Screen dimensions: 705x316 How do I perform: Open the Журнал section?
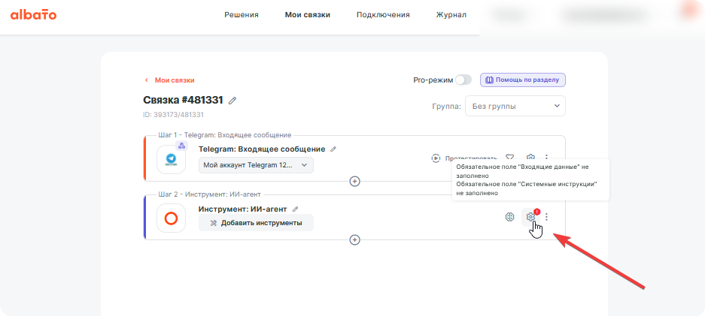tap(451, 15)
